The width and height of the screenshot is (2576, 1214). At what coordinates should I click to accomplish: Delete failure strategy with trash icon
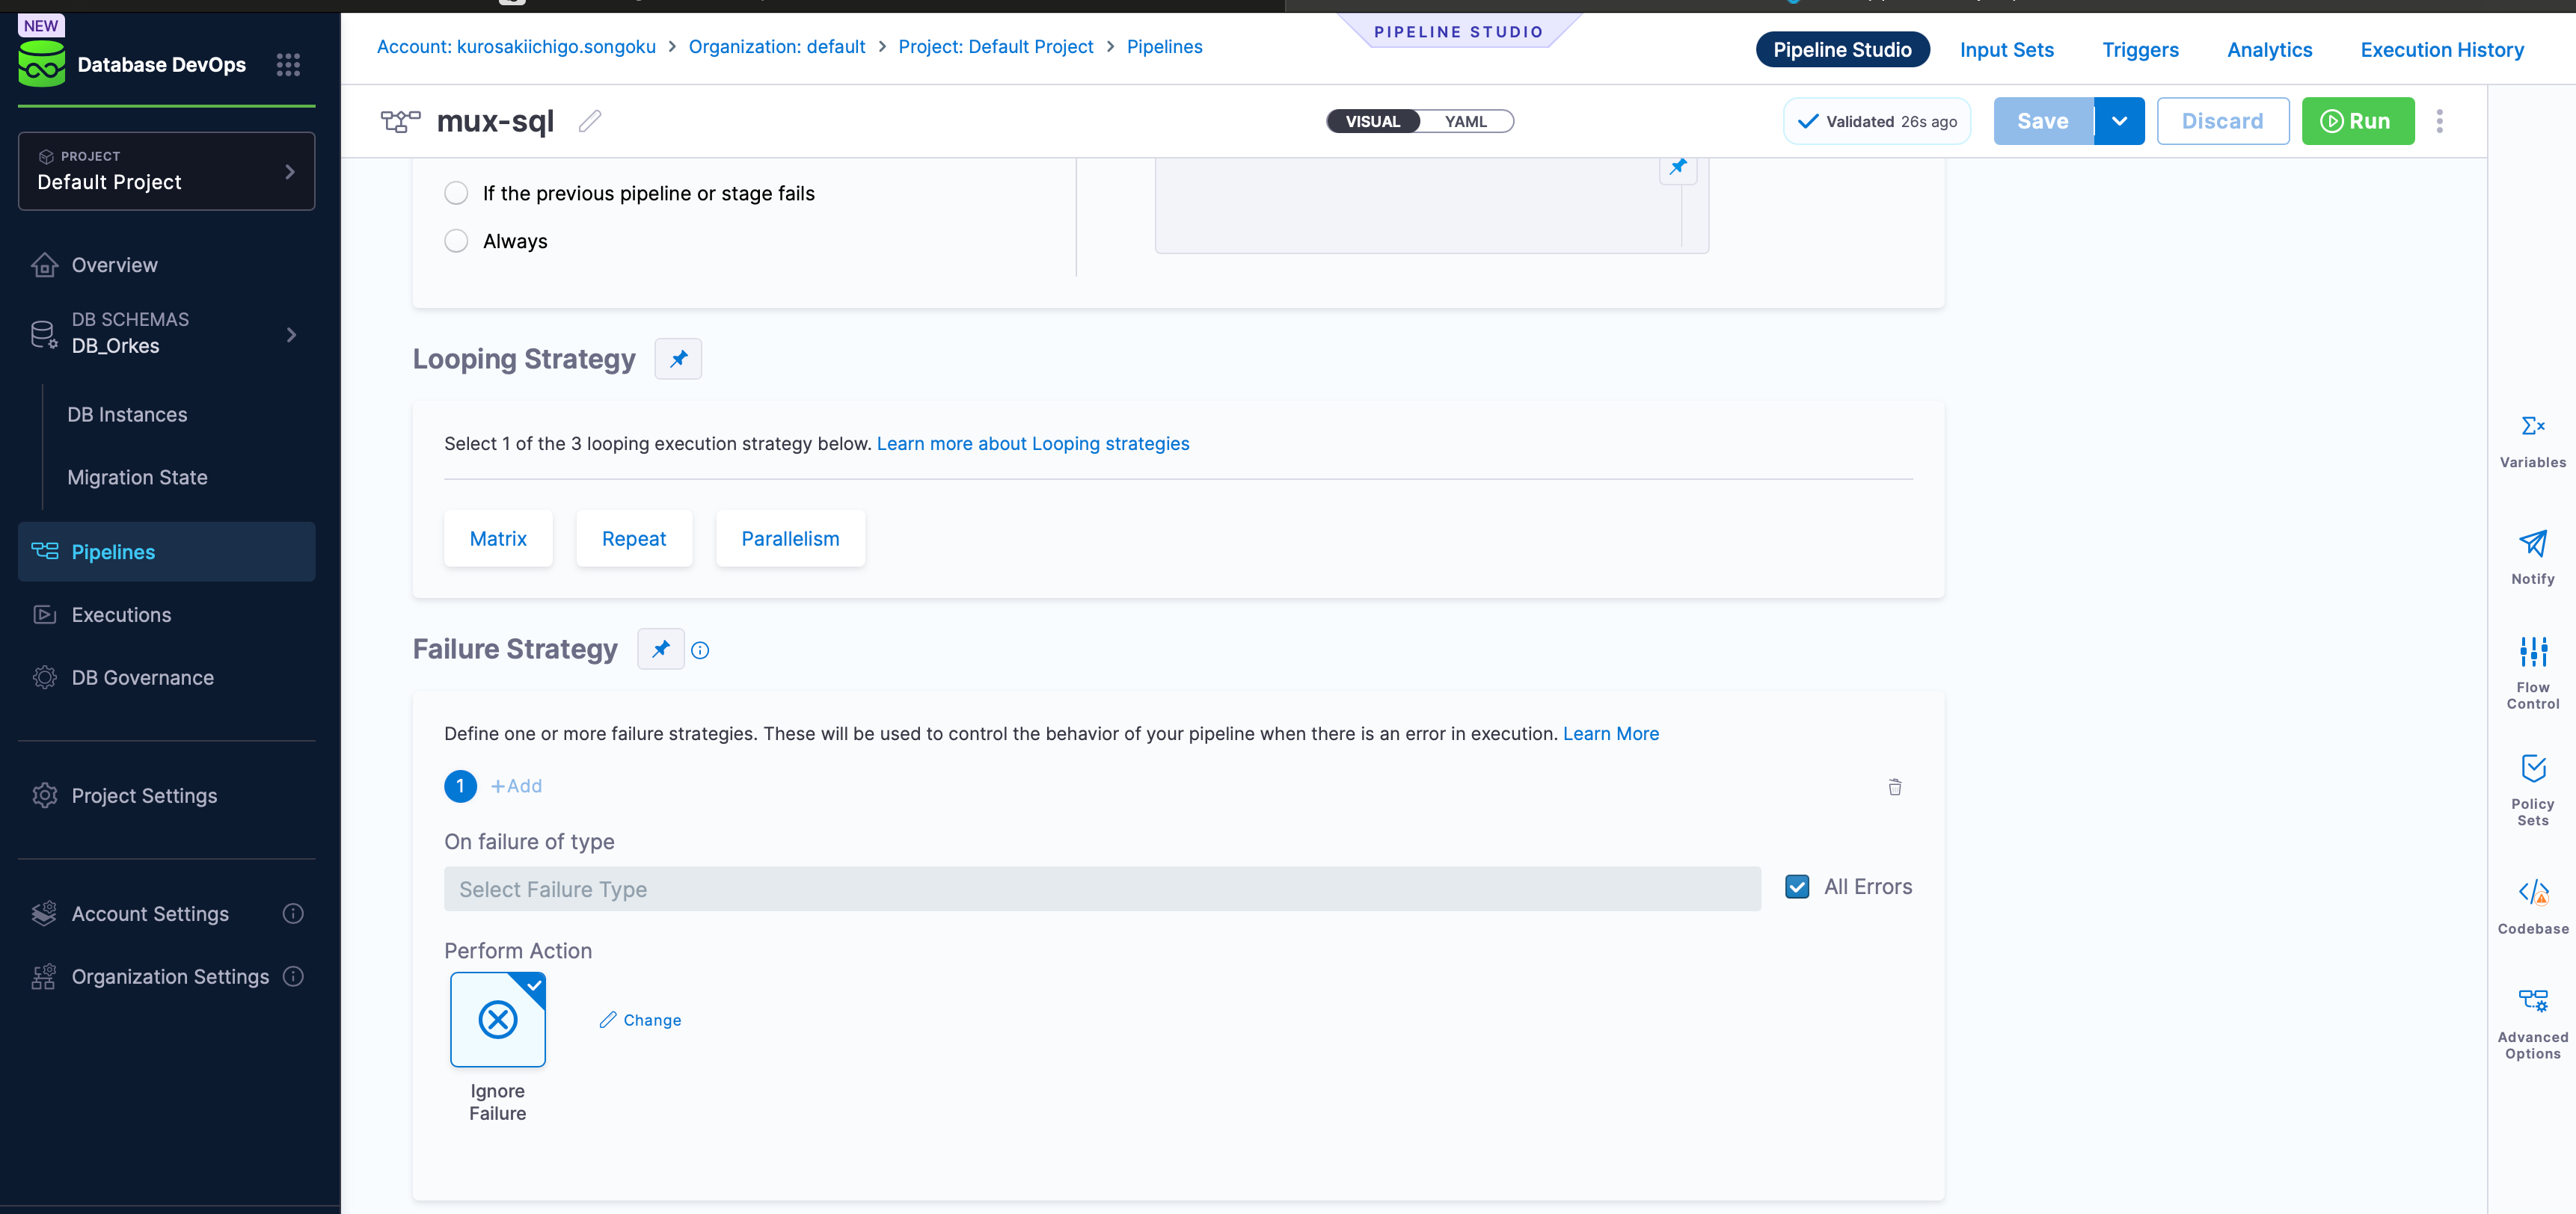[x=1894, y=787]
